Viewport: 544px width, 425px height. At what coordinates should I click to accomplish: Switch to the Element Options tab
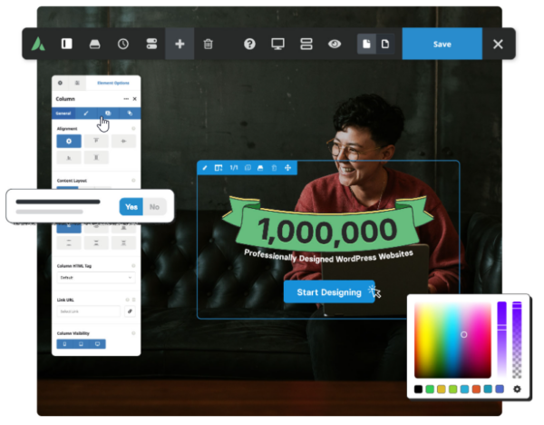[113, 83]
